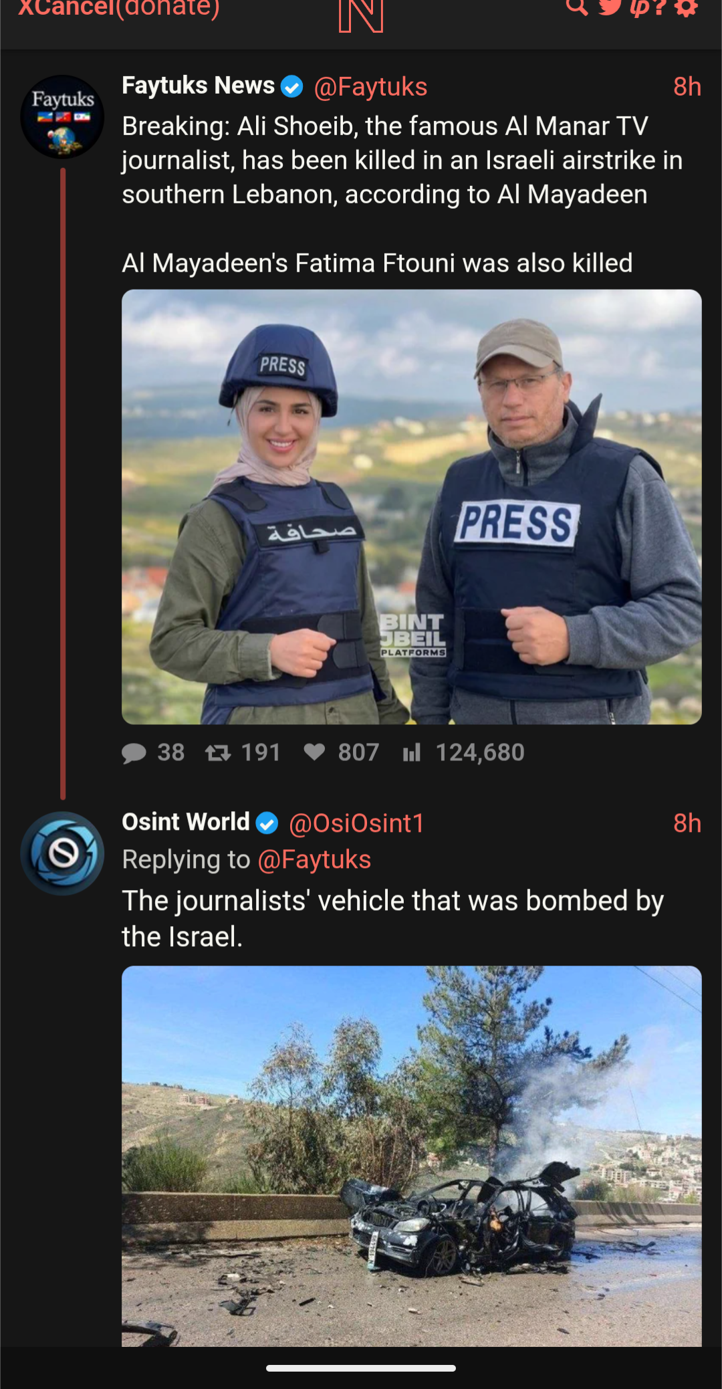Viewport: 722px width, 1389px height.
Task: Click the Twitter bird icon
Action: pos(610,7)
